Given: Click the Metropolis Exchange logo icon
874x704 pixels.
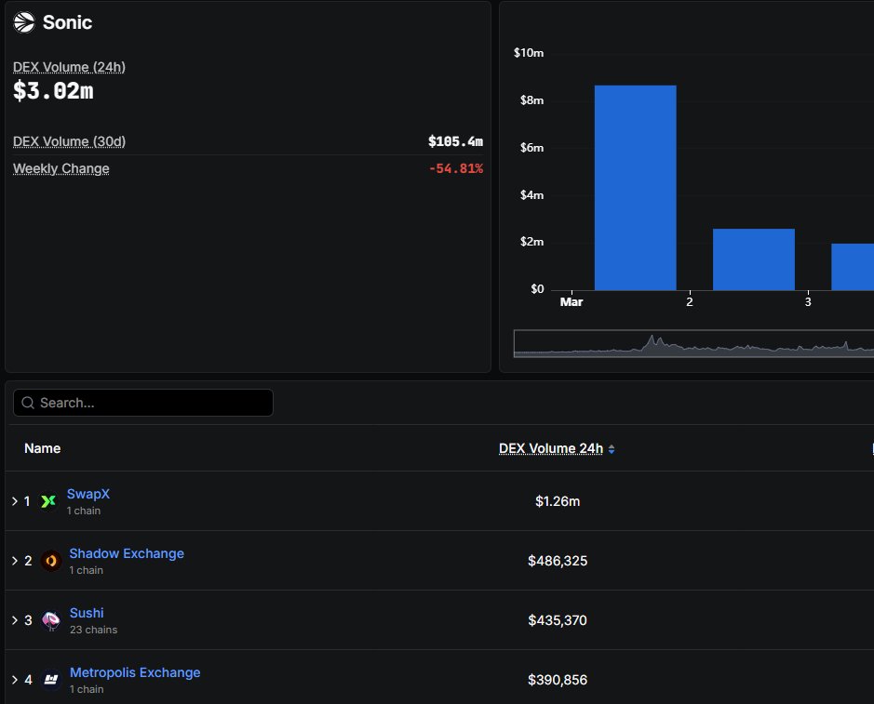Looking at the screenshot, I should tap(50, 680).
